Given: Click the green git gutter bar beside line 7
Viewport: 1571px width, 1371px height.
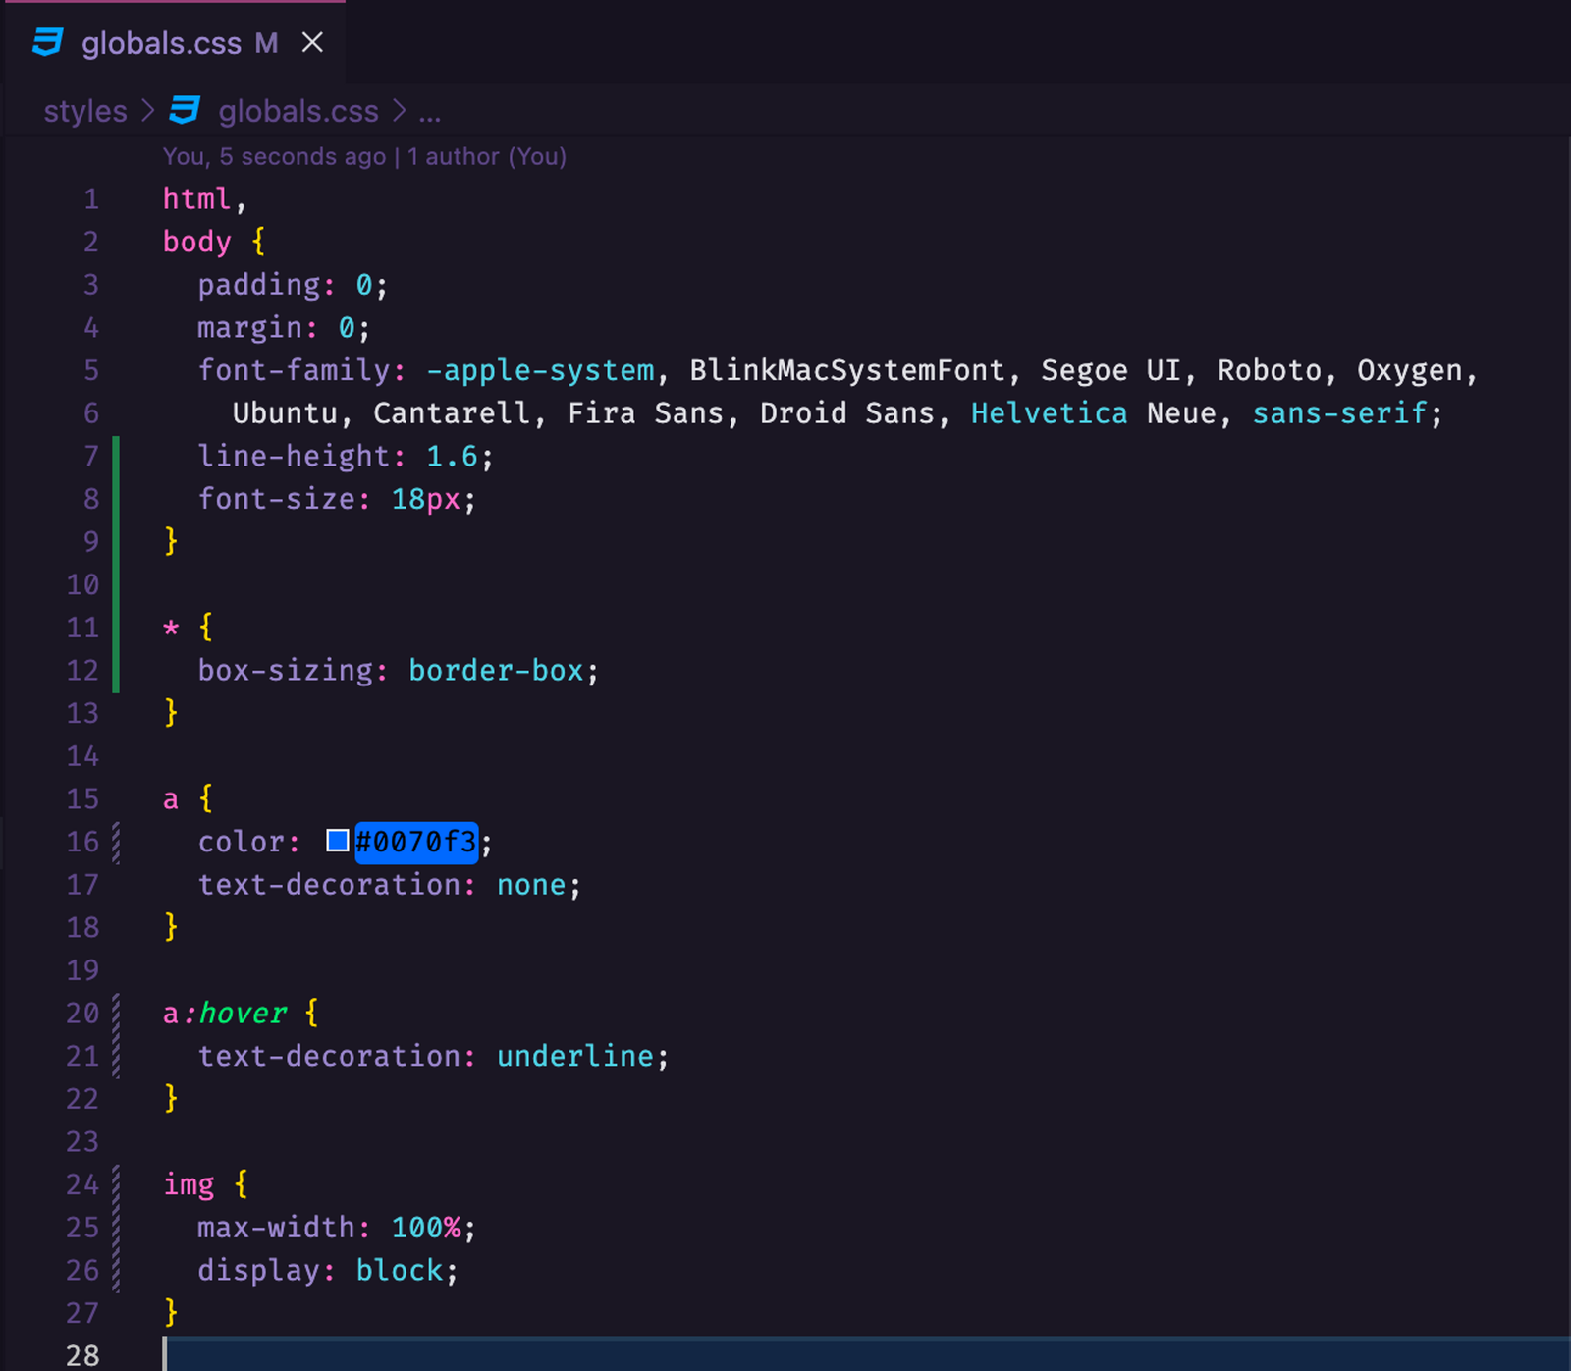Looking at the screenshot, I should pyautogui.click(x=117, y=455).
